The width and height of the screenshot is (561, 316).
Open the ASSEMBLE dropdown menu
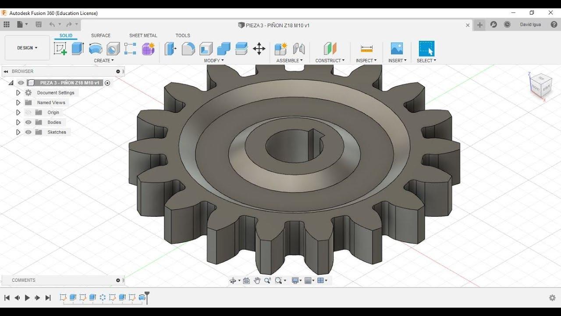289,61
